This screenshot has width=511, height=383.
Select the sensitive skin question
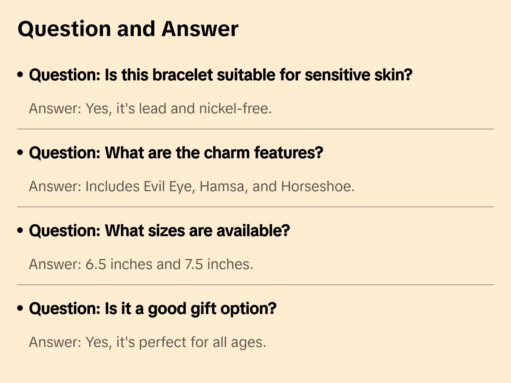(x=221, y=75)
